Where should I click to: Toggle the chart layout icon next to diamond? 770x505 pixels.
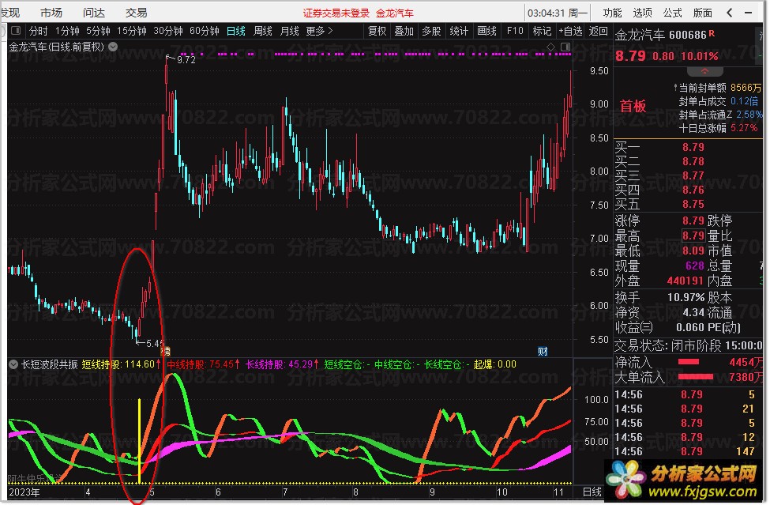tap(565, 47)
